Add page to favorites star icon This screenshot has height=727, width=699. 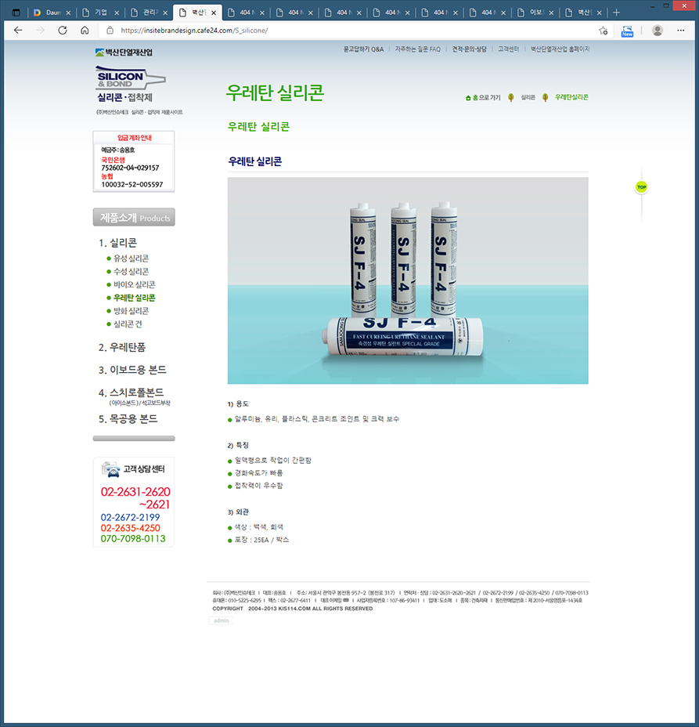604,31
